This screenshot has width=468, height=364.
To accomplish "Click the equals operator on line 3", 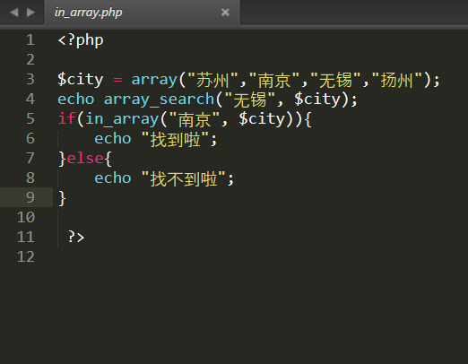I will click(117, 80).
